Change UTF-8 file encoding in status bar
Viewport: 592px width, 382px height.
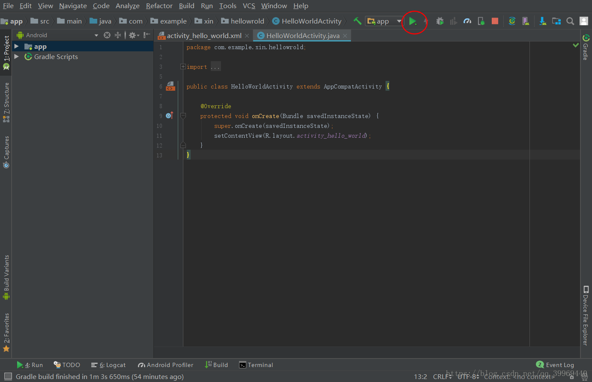pyautogui.click(x=468, y=376)
